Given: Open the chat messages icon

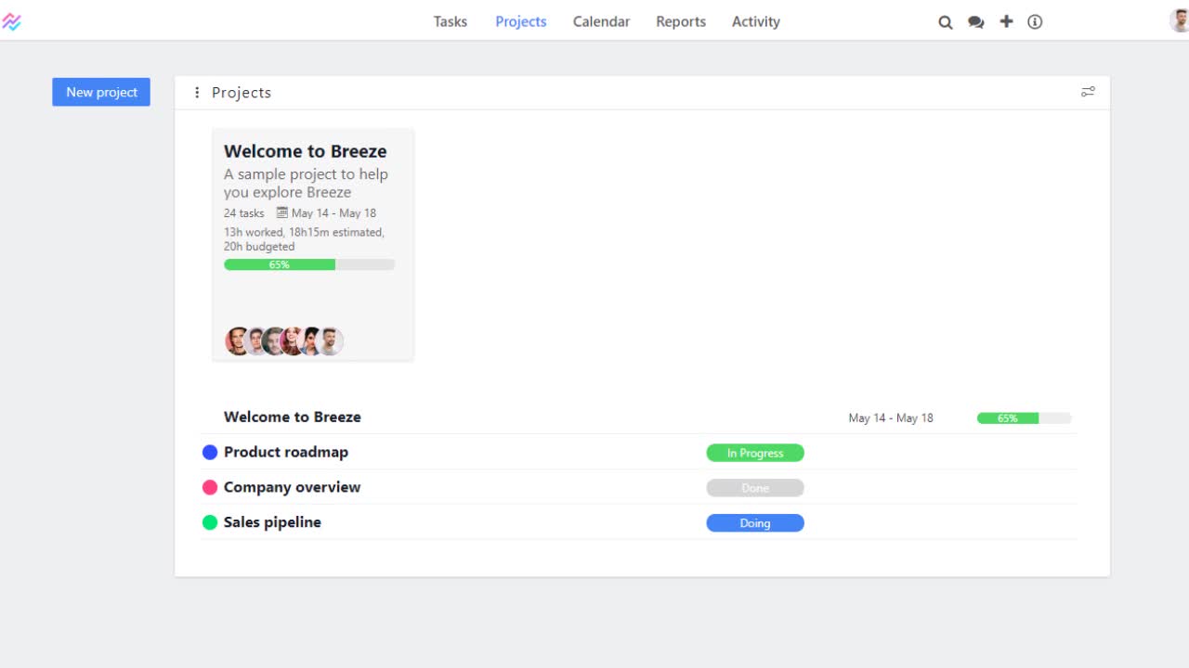Looking at the screenshot, I should point(975,22).
